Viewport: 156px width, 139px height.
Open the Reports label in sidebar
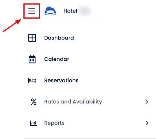click(x=54, y=123)
